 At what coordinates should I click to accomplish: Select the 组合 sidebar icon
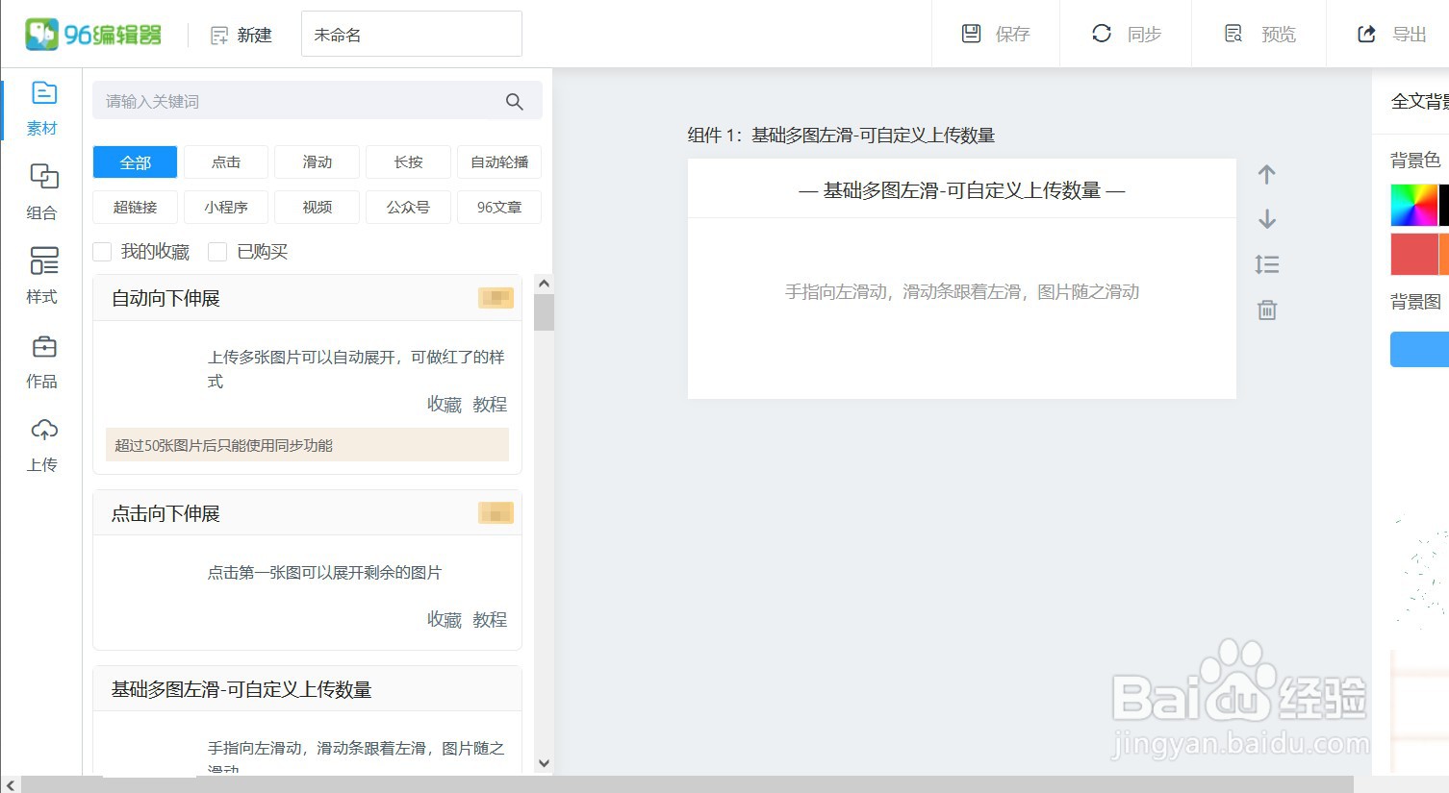(x=41, y=190)
